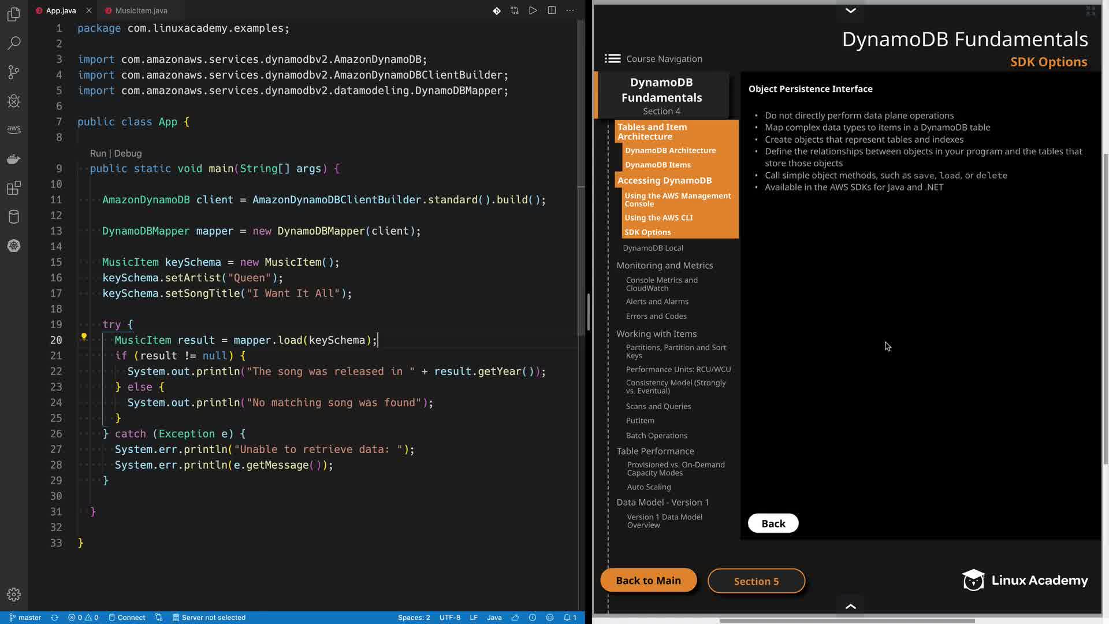Open the Extensions view
This screenshot has height=624, width=1109.
[14, 188]
